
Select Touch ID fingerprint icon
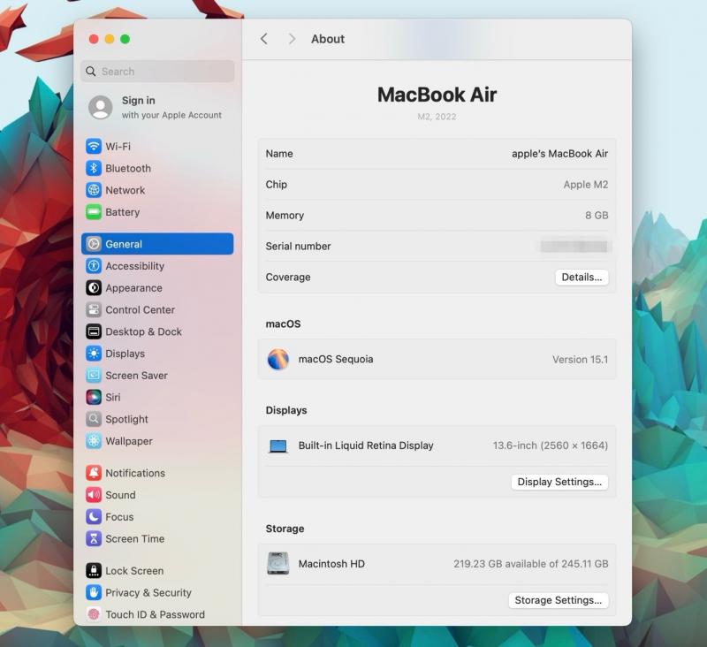94,614
